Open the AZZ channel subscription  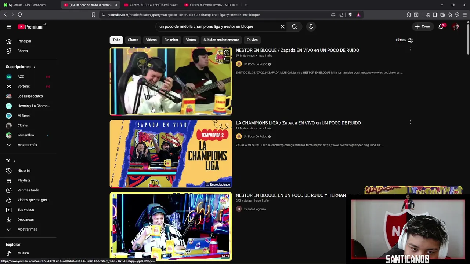(x=28, y=77)
